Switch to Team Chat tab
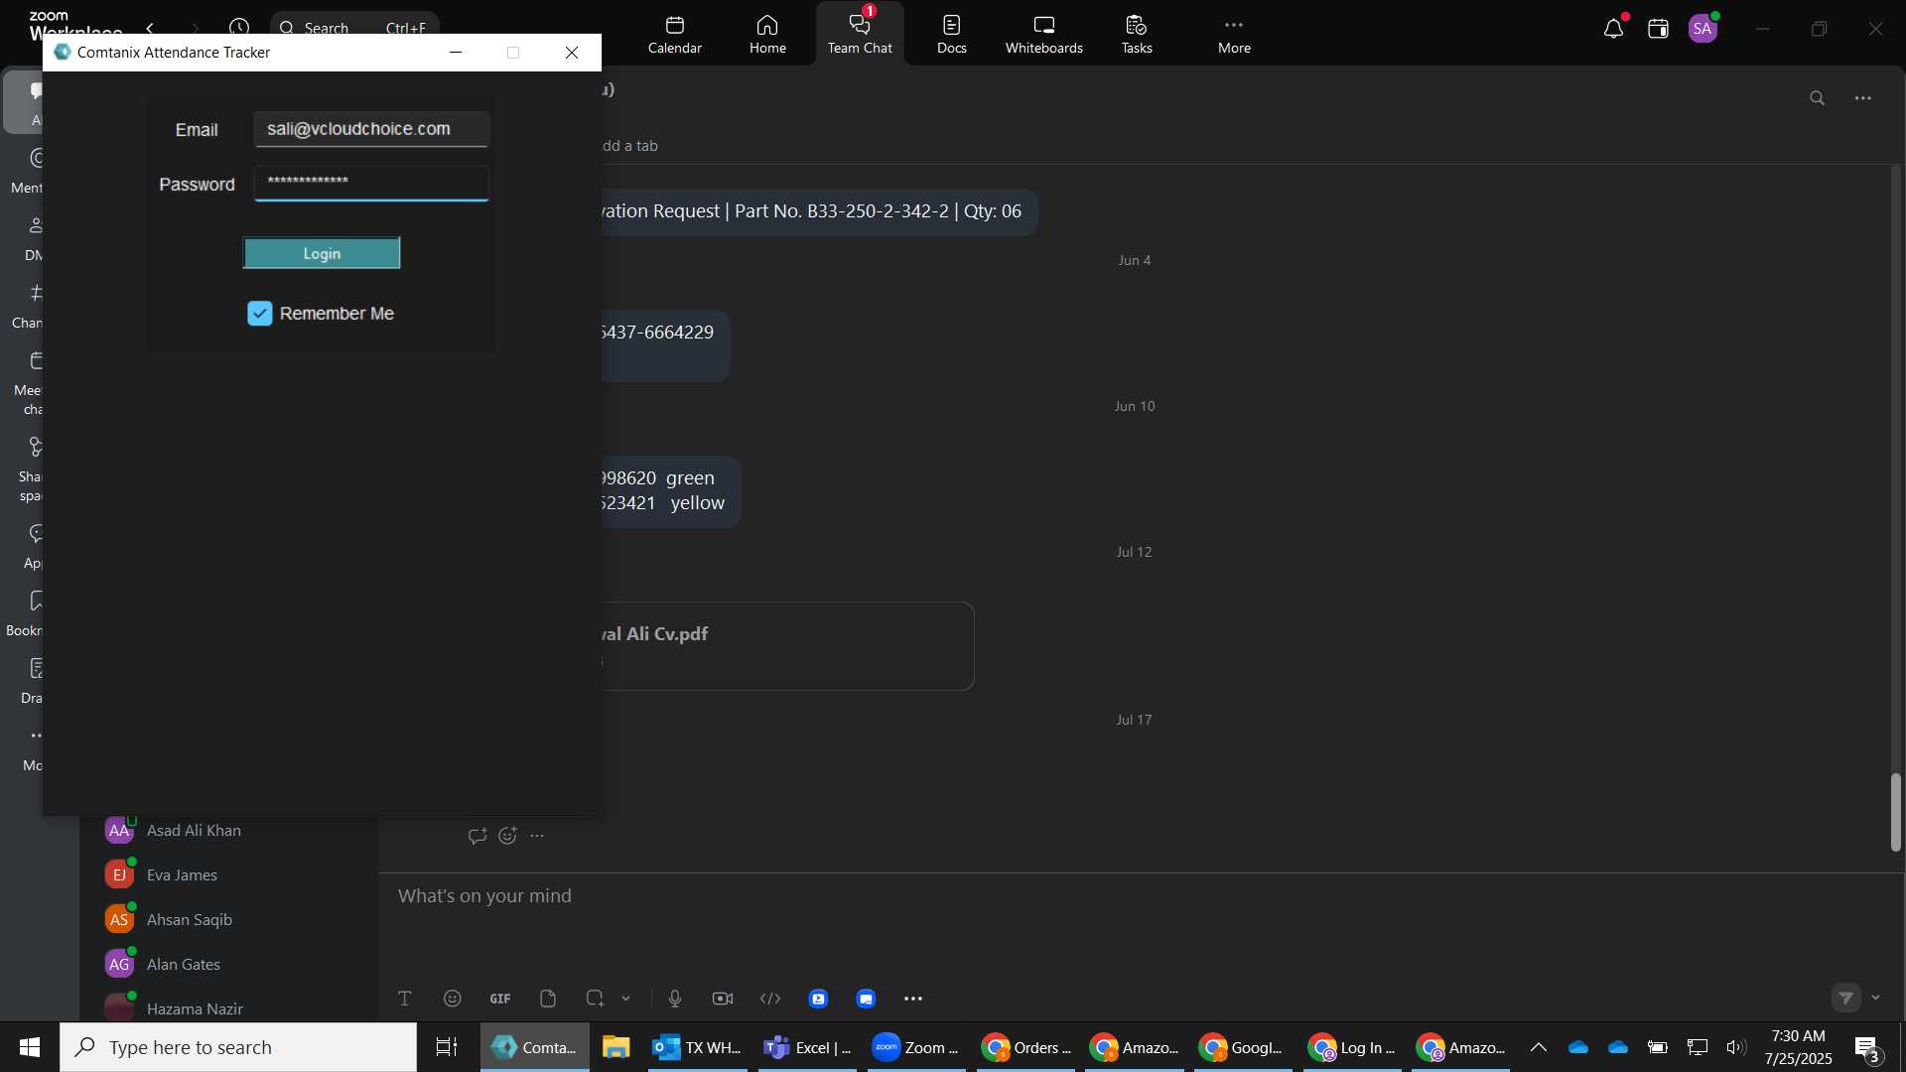Image resolution: width=1906 pixels, height=1072 pixels. point(860,34)
